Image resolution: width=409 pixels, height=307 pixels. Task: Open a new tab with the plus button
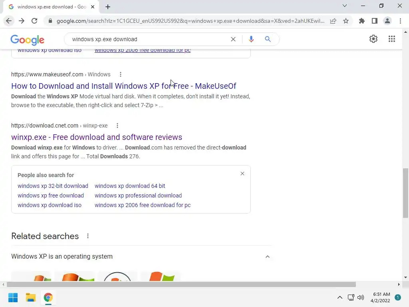click(x=108, y=7)
